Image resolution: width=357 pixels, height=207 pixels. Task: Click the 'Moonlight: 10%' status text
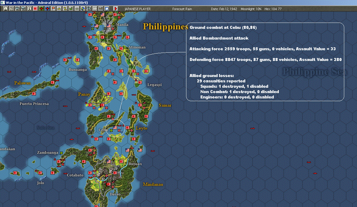click(x=251, y=9)
